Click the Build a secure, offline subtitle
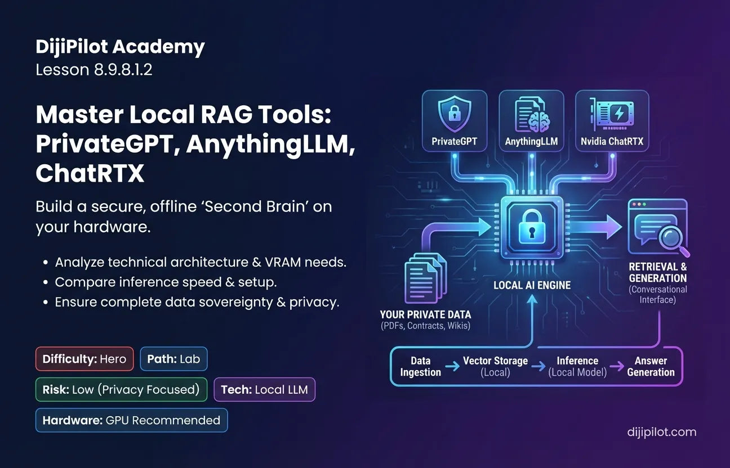Viewport: 730px width, 468px height. pos(184,217)
